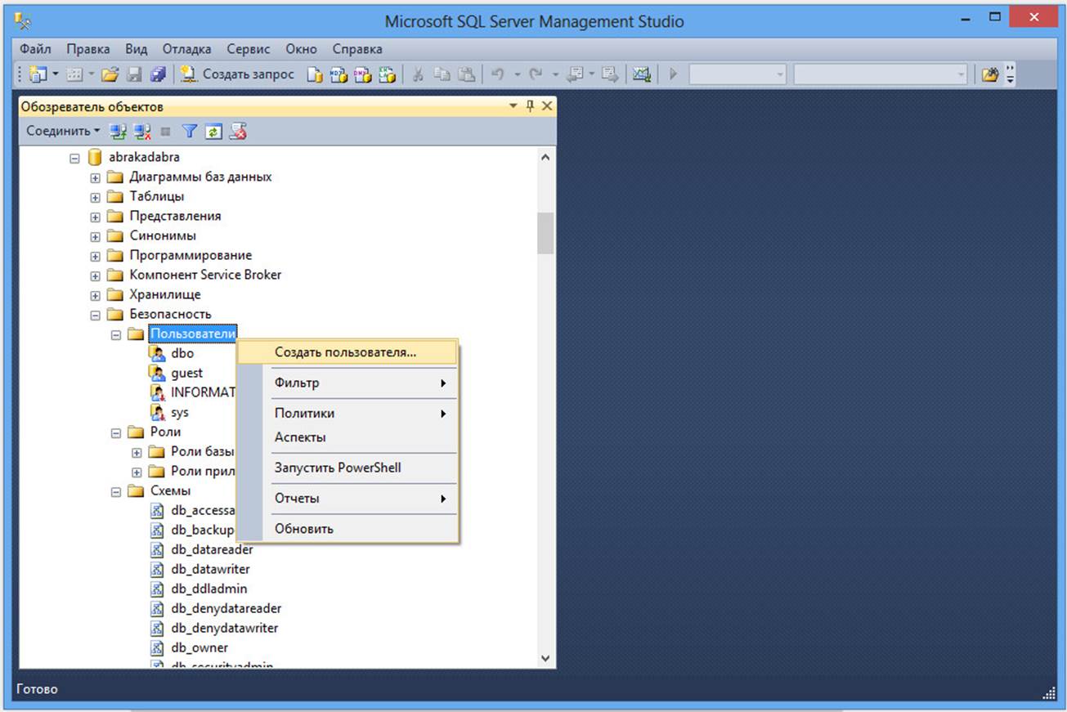Choose Запустить PowerShell from context menu
The height and width of the screenshot is (712, 1067).
pyautogui.click(x=338, y=468)
